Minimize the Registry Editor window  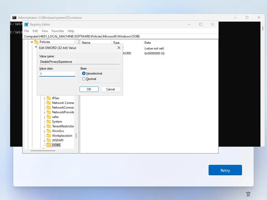point(189,24)
